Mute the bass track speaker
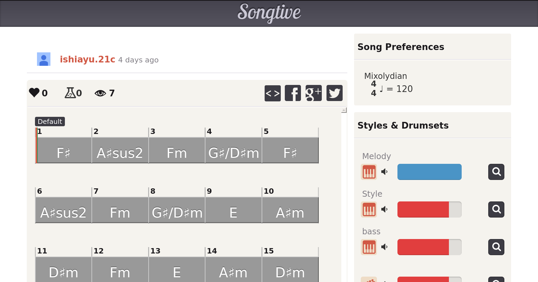The width and height of the screenshot is (538, 282). 384,247
